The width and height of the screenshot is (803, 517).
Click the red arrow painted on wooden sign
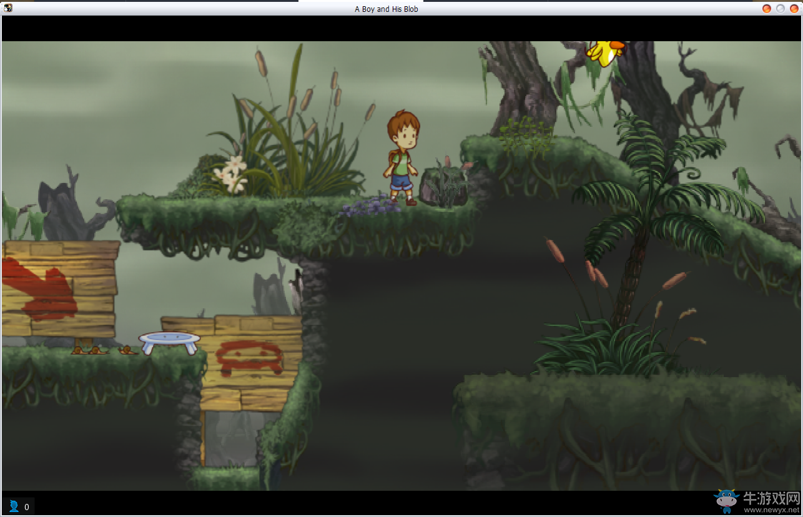39,288
